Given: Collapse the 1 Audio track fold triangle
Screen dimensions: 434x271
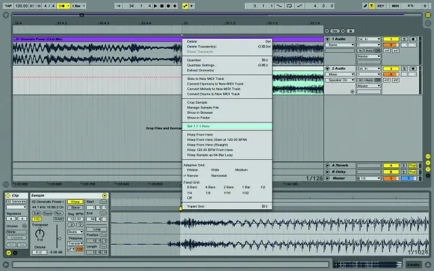Looking at the screenshot, I should 327,39.
